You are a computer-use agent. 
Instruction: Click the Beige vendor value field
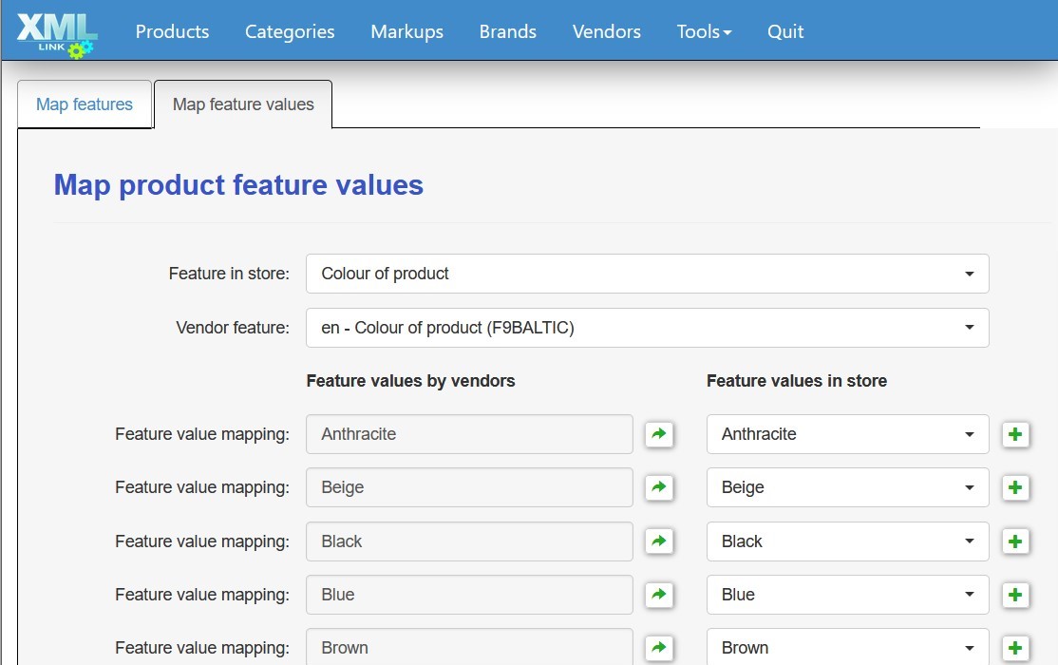pyautogui.click(x=469, y=487)
